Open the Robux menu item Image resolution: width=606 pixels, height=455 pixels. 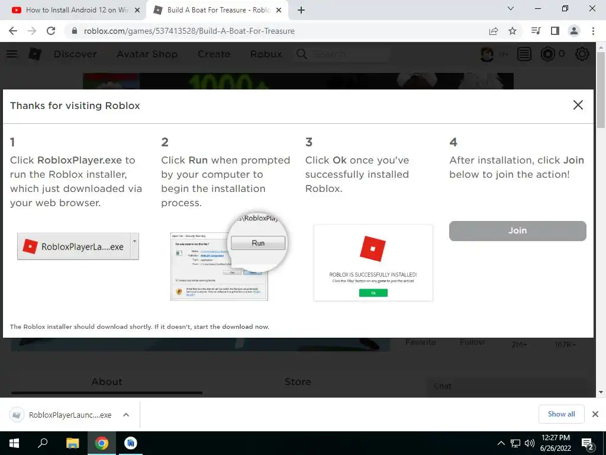(x=266, y=54)
